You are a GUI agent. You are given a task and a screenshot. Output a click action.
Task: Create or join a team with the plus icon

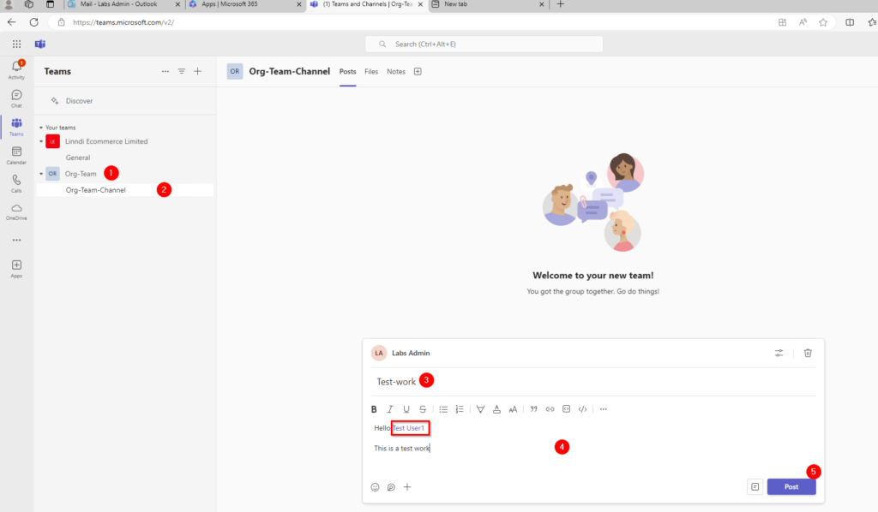pyautogui.click(x=198, y=72)
